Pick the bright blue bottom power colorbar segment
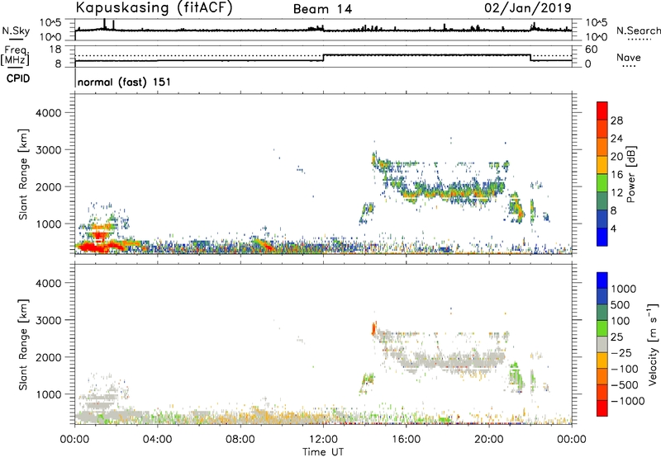Viewport: 661px width, 457px height. pos(602,237)
